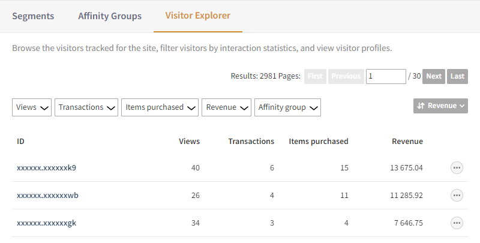Open the Items purchased filter dropdown
This screenshot has height=243, width=480.
click(x=160, y=107)
